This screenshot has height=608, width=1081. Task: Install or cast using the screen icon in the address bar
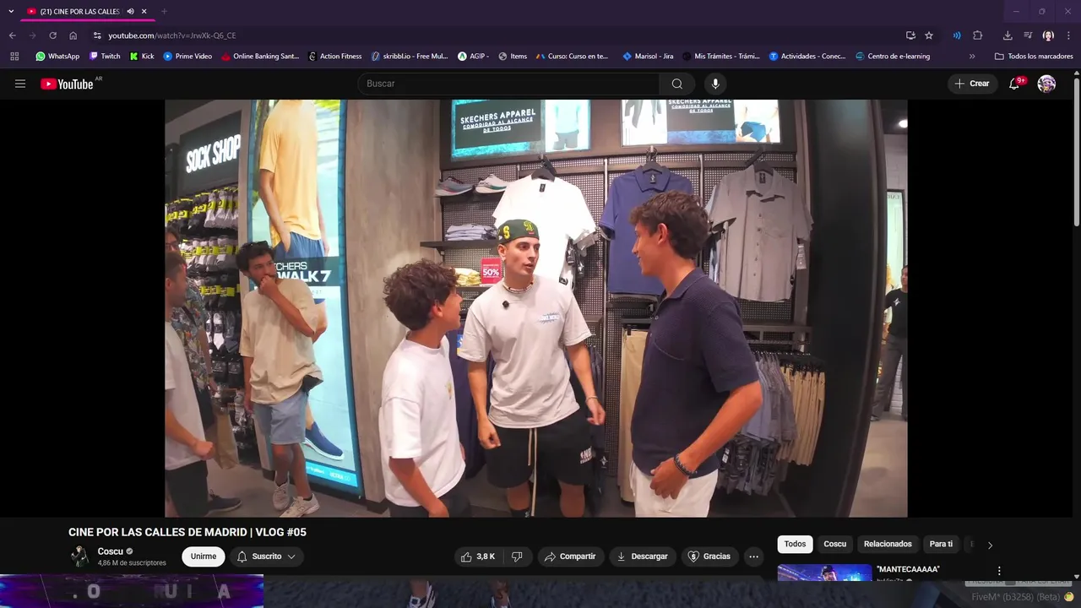point(910,35)
